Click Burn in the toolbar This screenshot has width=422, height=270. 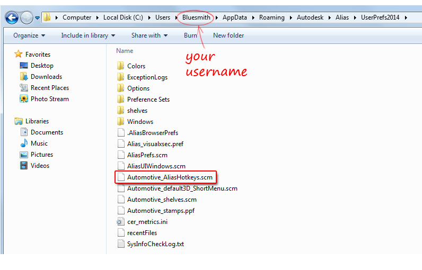[190, 35]
